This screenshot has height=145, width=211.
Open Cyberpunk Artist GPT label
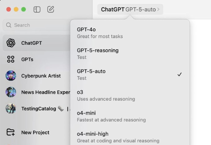pos(41,76)
